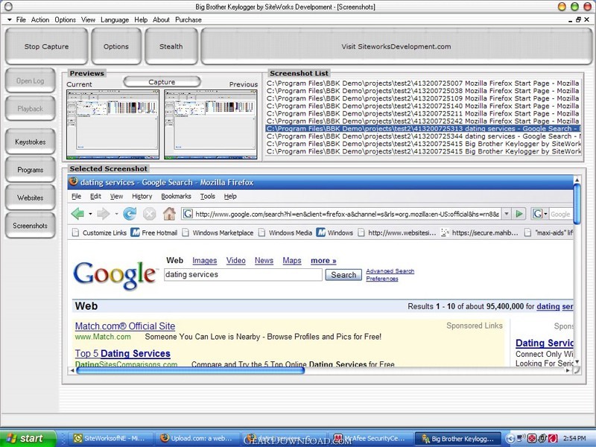
Task: Open the Action menu
Action: tap(40, 20)
